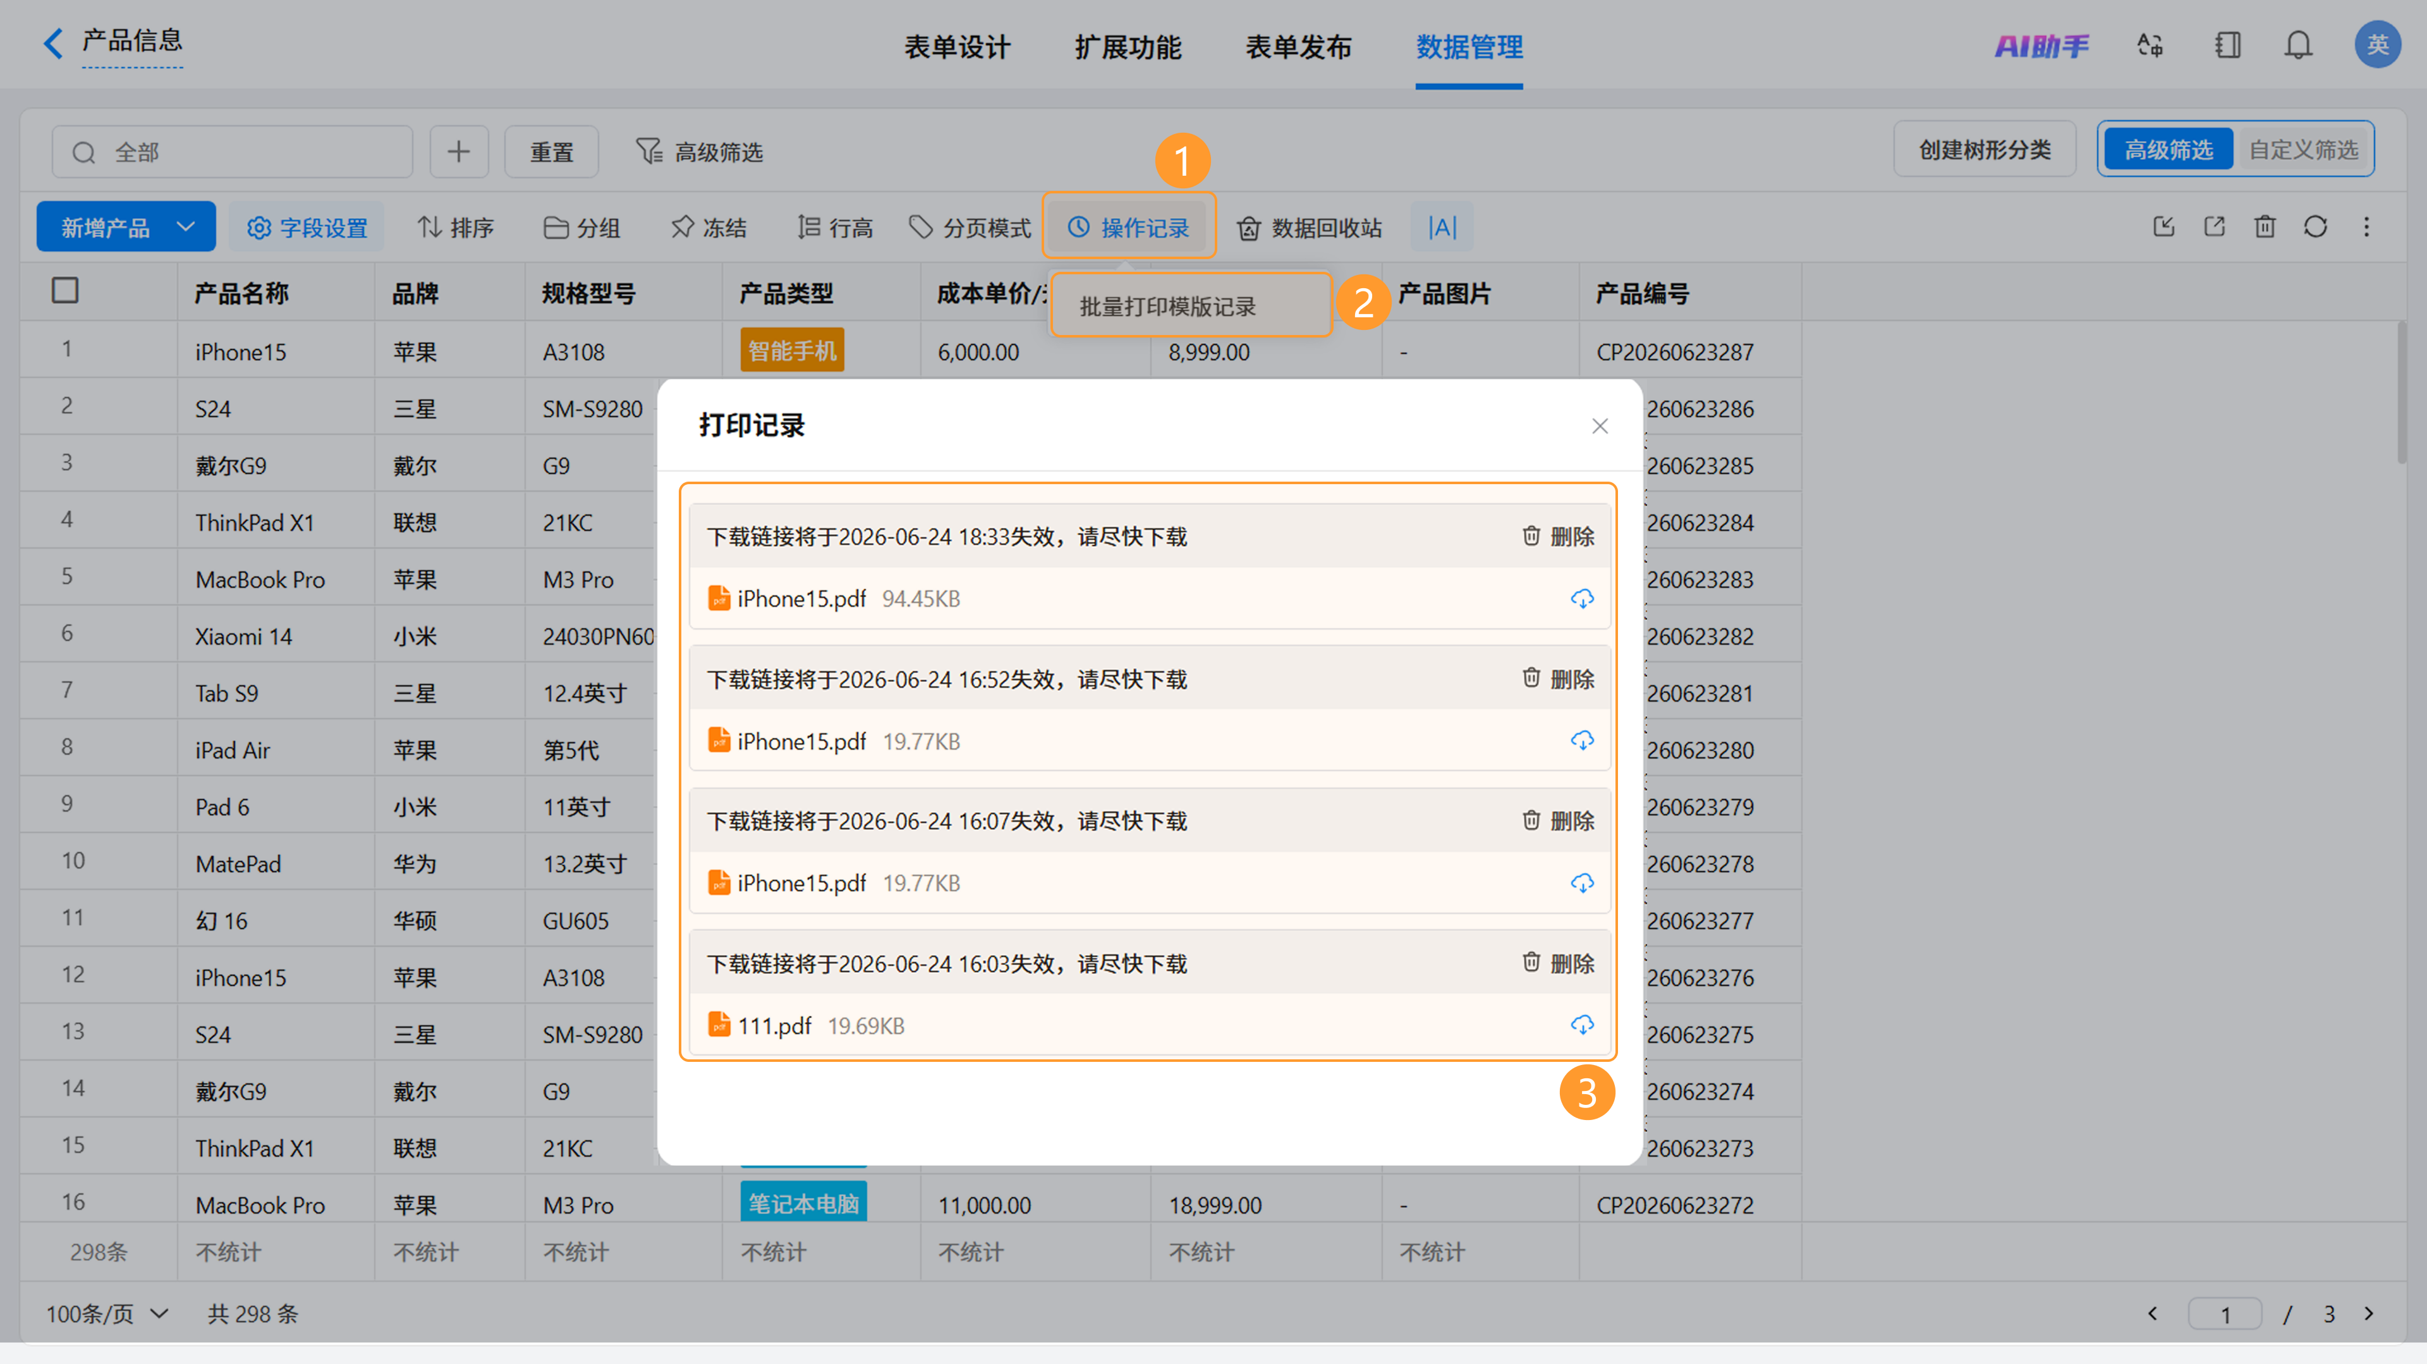Open iPhone15.pdf from 16:52 record

coord(801,741)
